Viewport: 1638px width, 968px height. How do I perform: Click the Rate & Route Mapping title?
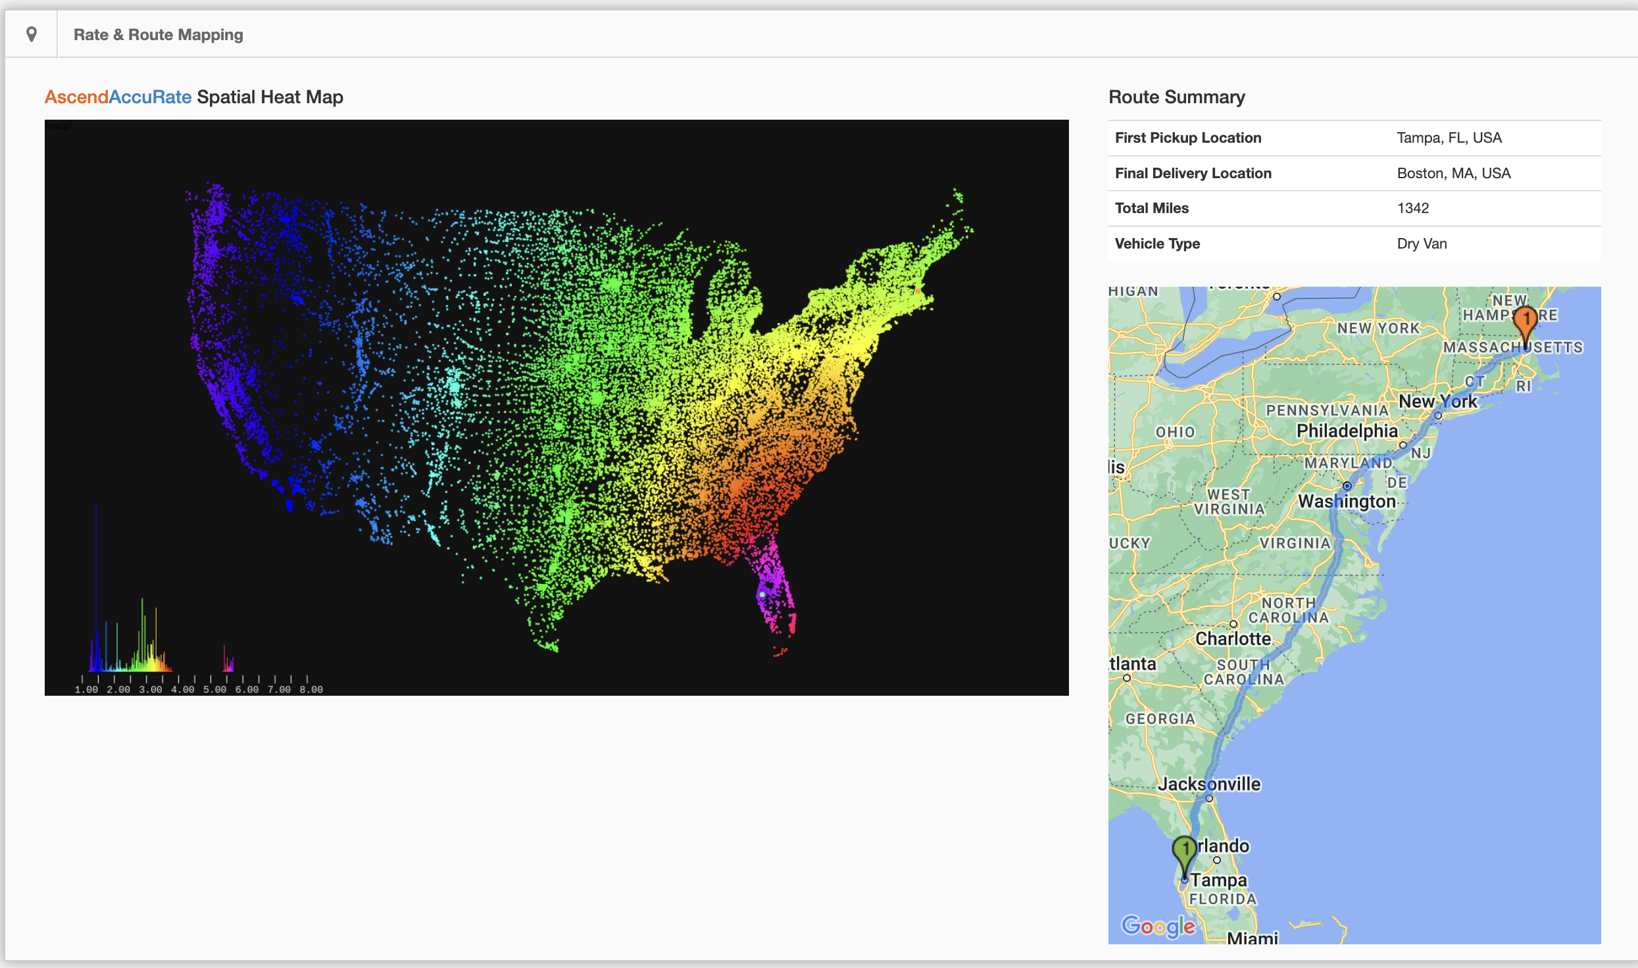click(158, 34)
